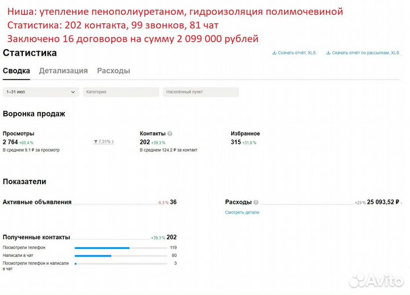Click the Активные объявления count 36
Screen dimensions: 410x295
coord(173,202)
